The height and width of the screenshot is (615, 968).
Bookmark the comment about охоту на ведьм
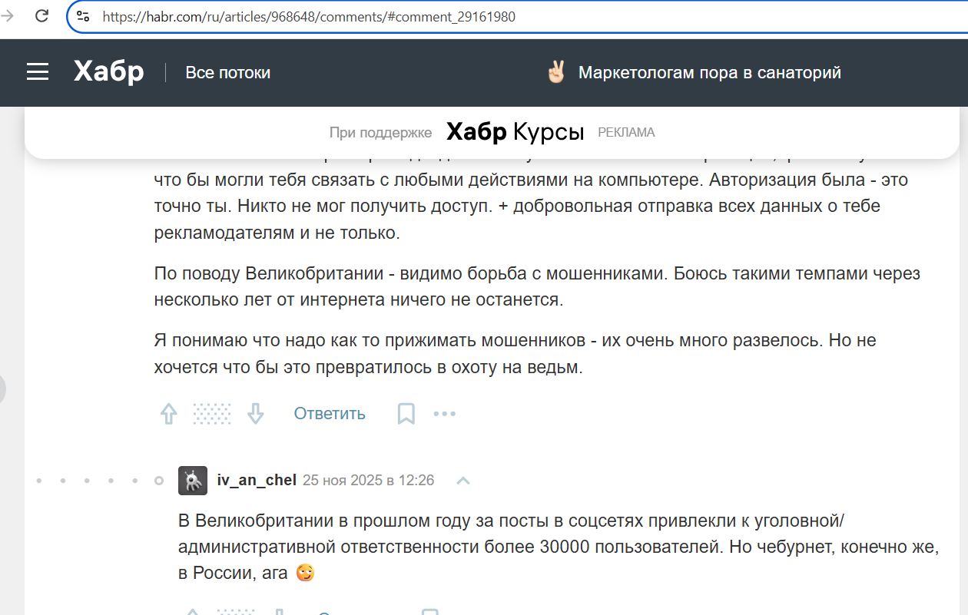click(x=406, y=414)
